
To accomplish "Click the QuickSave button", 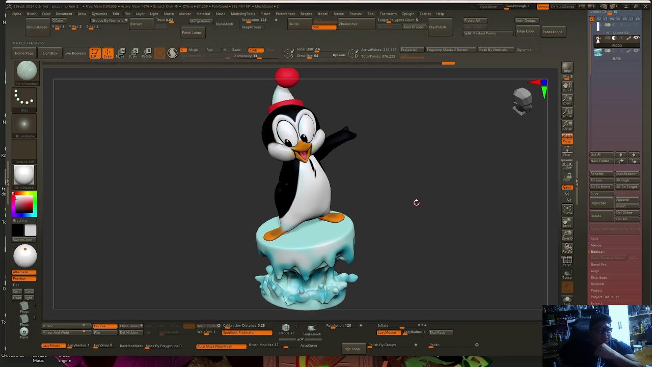I will point(488,7).
